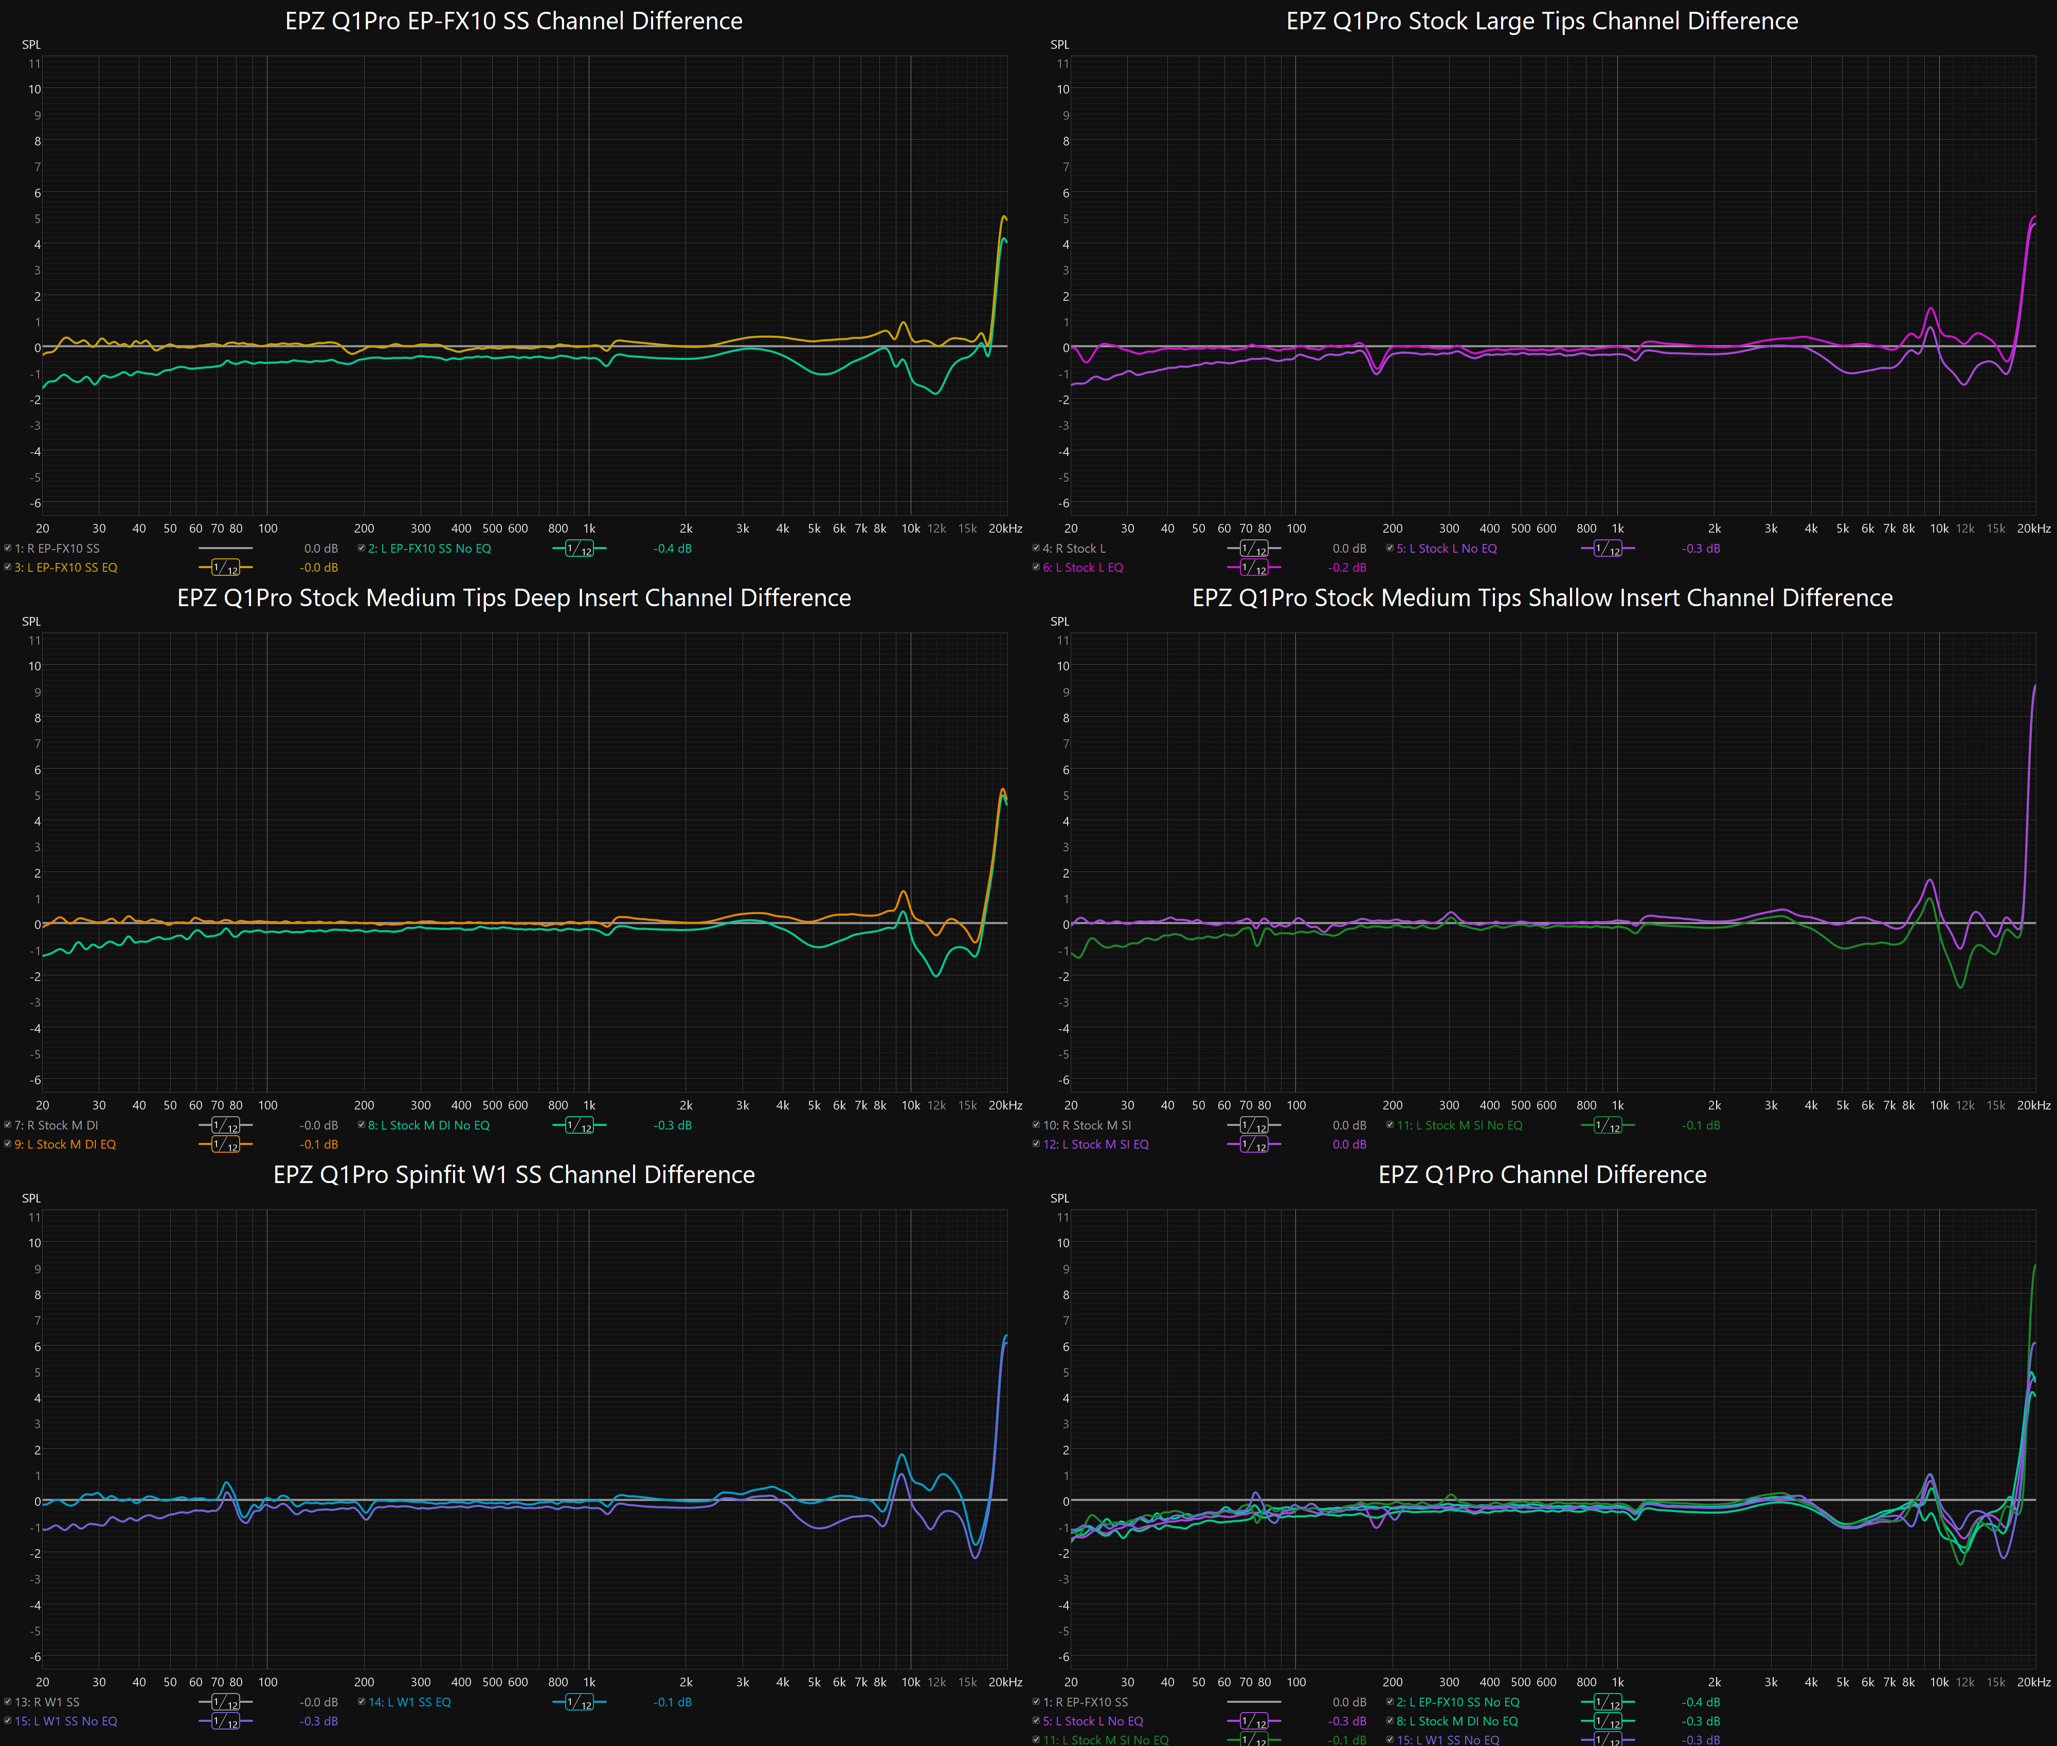Click 1/12 icon of 5: L Stock L No EQ in combined Channel Difference graph
The image size is (2057, 1746).
[x=1254, y=1721]
